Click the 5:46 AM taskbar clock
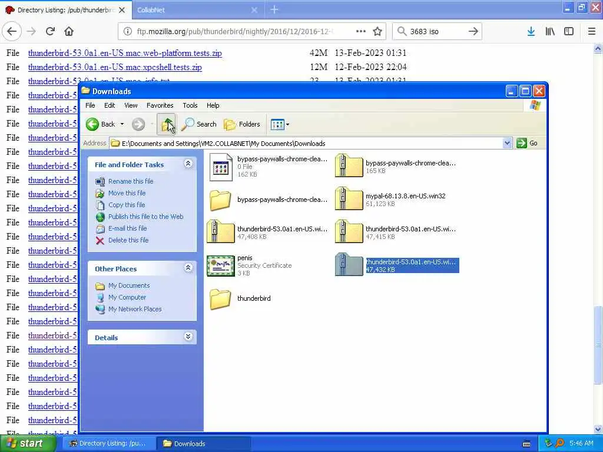 tap(581, 443)
